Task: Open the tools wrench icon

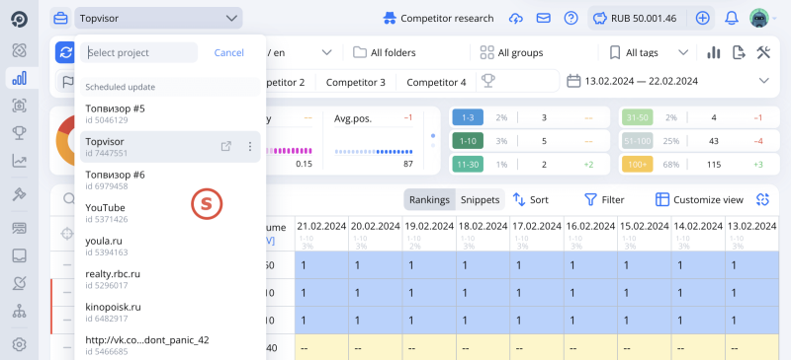Action: coord(763,52)
